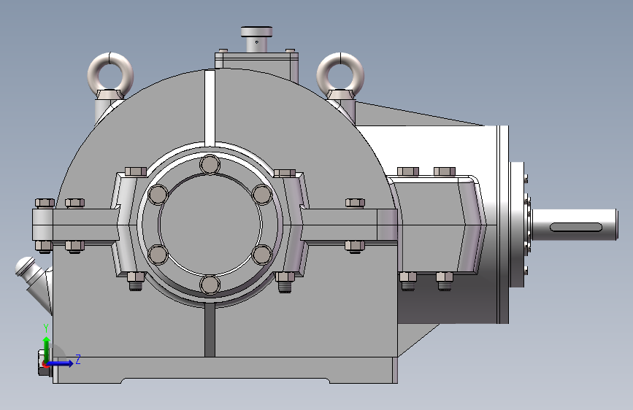Select the round shaft end flange beside output shaft
The image size is (633, 410).
518,225
